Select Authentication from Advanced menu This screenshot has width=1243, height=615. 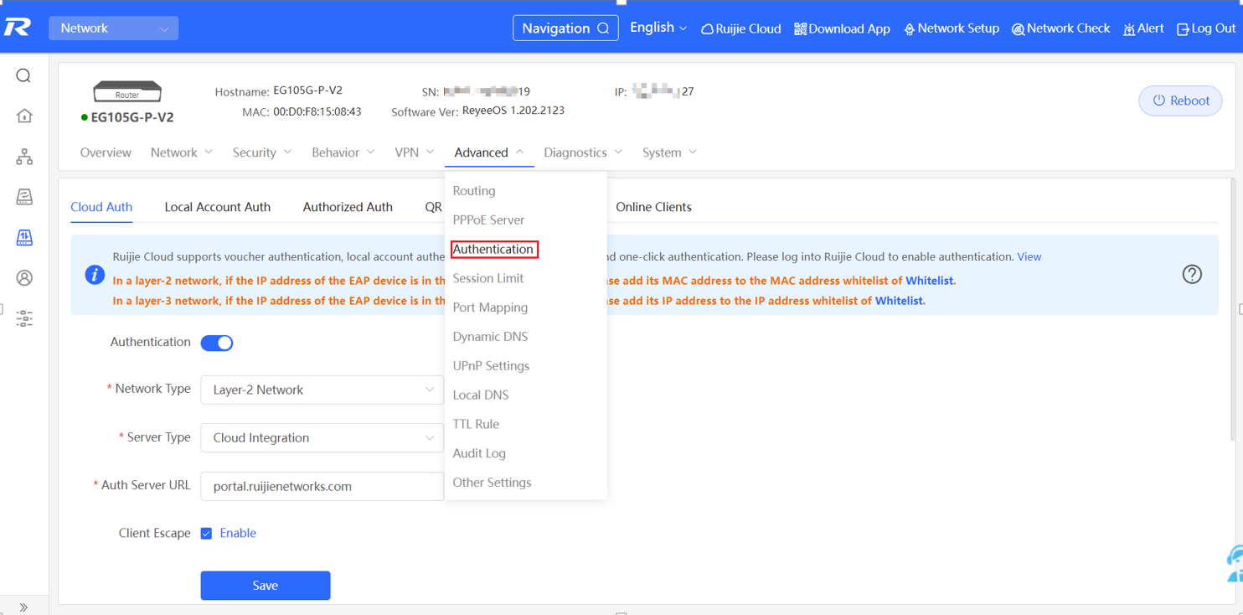coord(493,249)
